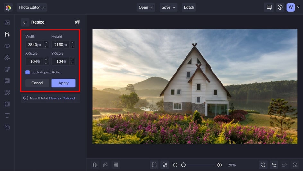Viewport: 303px width, 171px height.
Task: Click the X-Scale input field
Action: pos(35,62)
